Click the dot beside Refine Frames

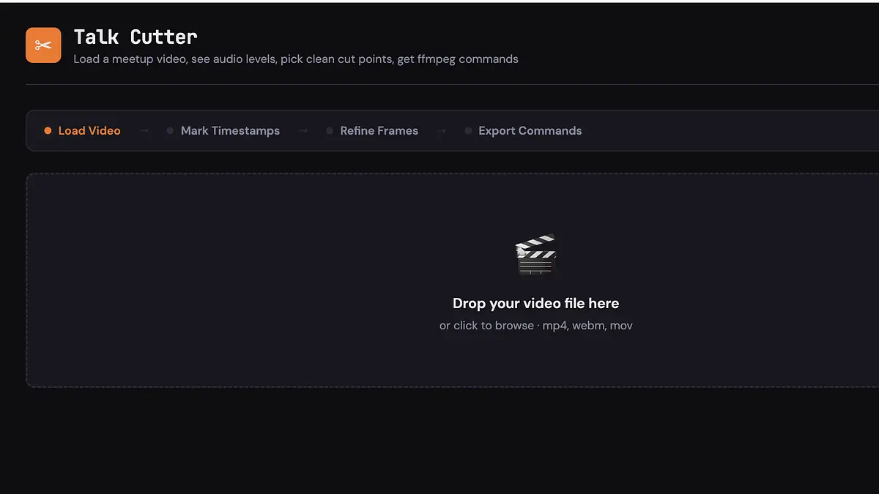330,131
